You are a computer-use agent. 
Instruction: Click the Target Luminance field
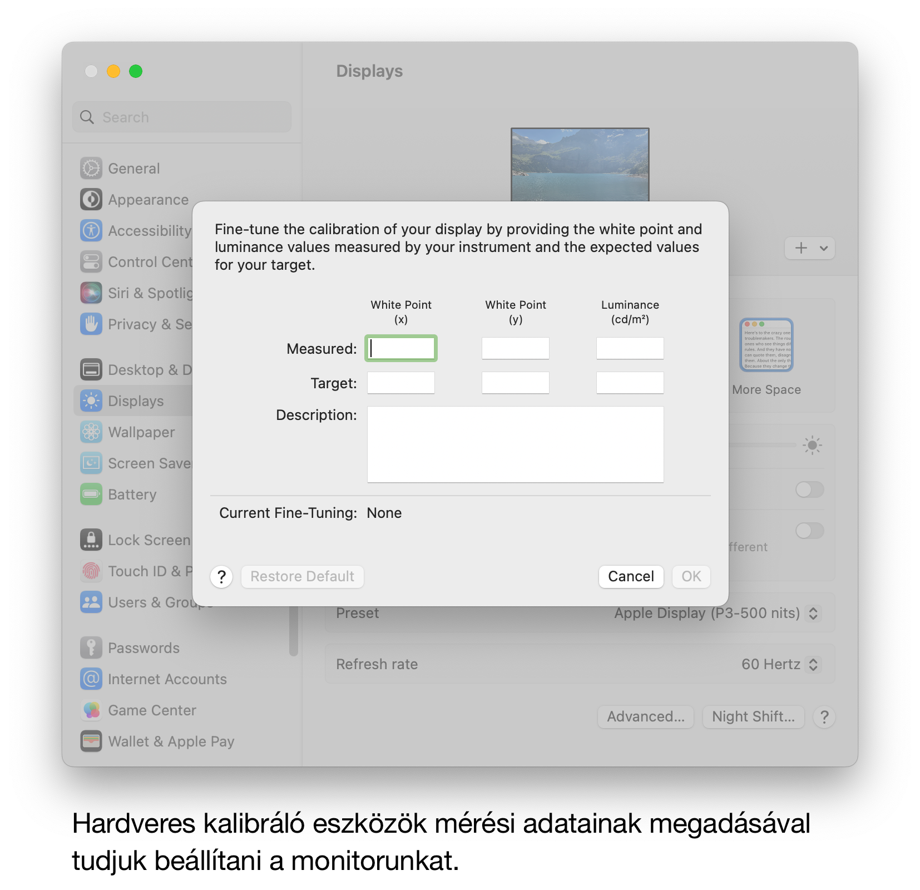pyautogui.click(x=630, y=383)
